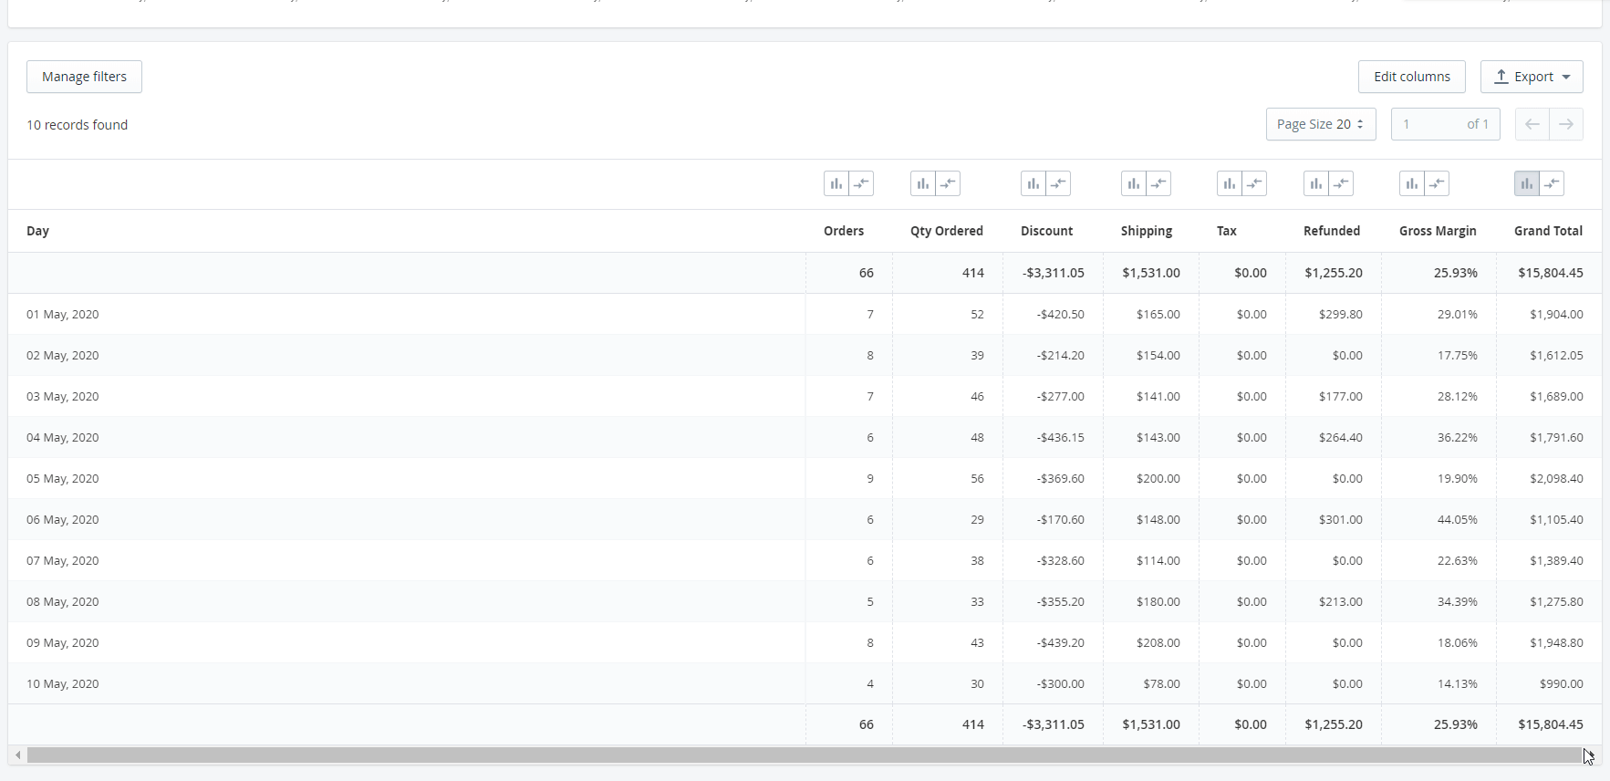This screenshot has width=1610, height=781.
Task: Toggle compare arrows icon above Qty Ordered
Action: click(948, 183)
